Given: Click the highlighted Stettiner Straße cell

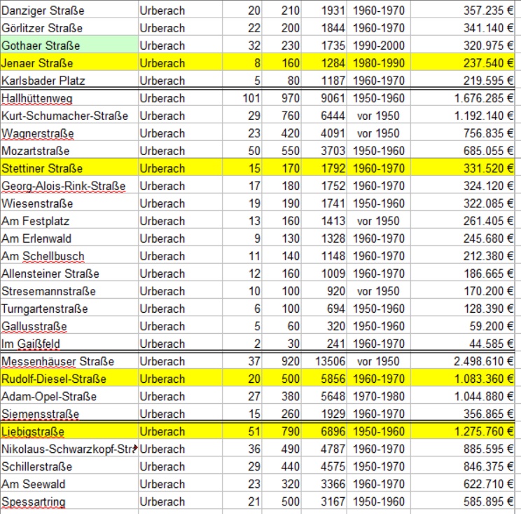Looking at the screenshot, I should tap(68, 168).
